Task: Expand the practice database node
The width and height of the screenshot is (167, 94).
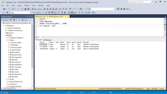Action: [x=5, y=33]
